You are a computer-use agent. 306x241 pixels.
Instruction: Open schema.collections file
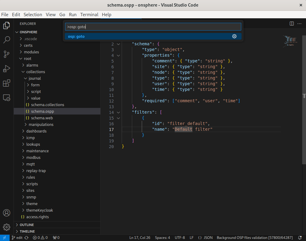click(57, 105)
